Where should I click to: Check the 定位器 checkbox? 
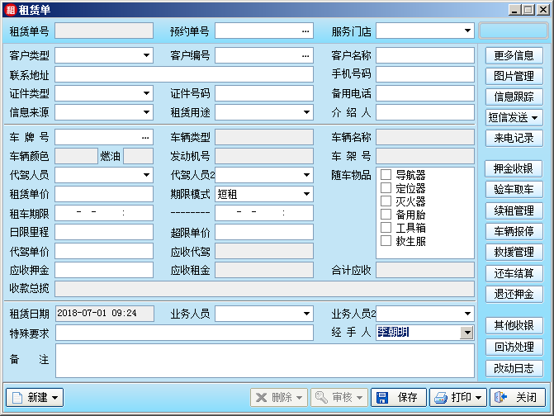pos(386,188)
